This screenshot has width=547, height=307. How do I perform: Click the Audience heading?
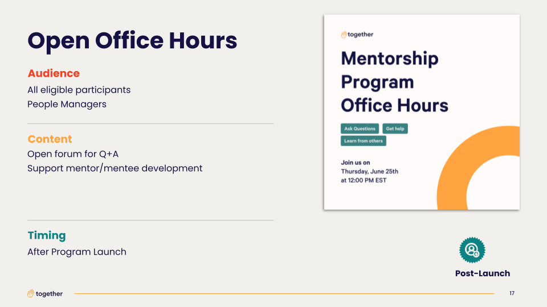click(54, 73)
